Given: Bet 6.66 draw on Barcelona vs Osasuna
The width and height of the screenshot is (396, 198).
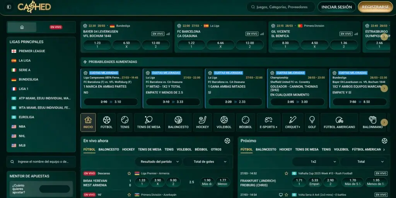Looking at the screenshot, I should 220,45.
